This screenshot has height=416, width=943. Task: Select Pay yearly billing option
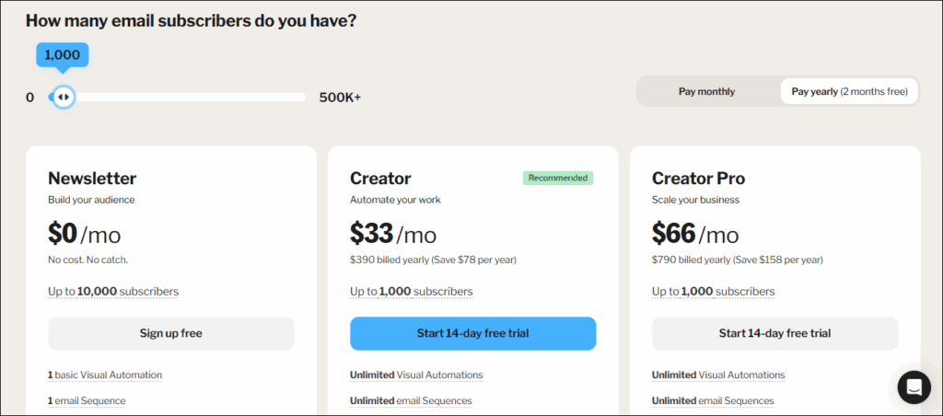tap(849, 91)
